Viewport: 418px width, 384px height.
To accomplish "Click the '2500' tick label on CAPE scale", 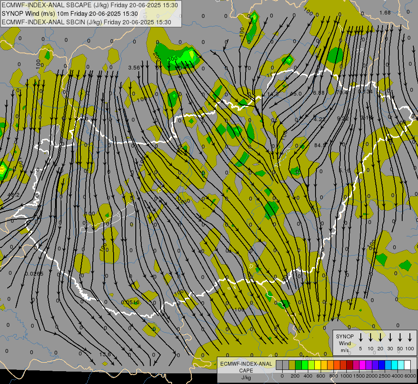I will (385, 376).
